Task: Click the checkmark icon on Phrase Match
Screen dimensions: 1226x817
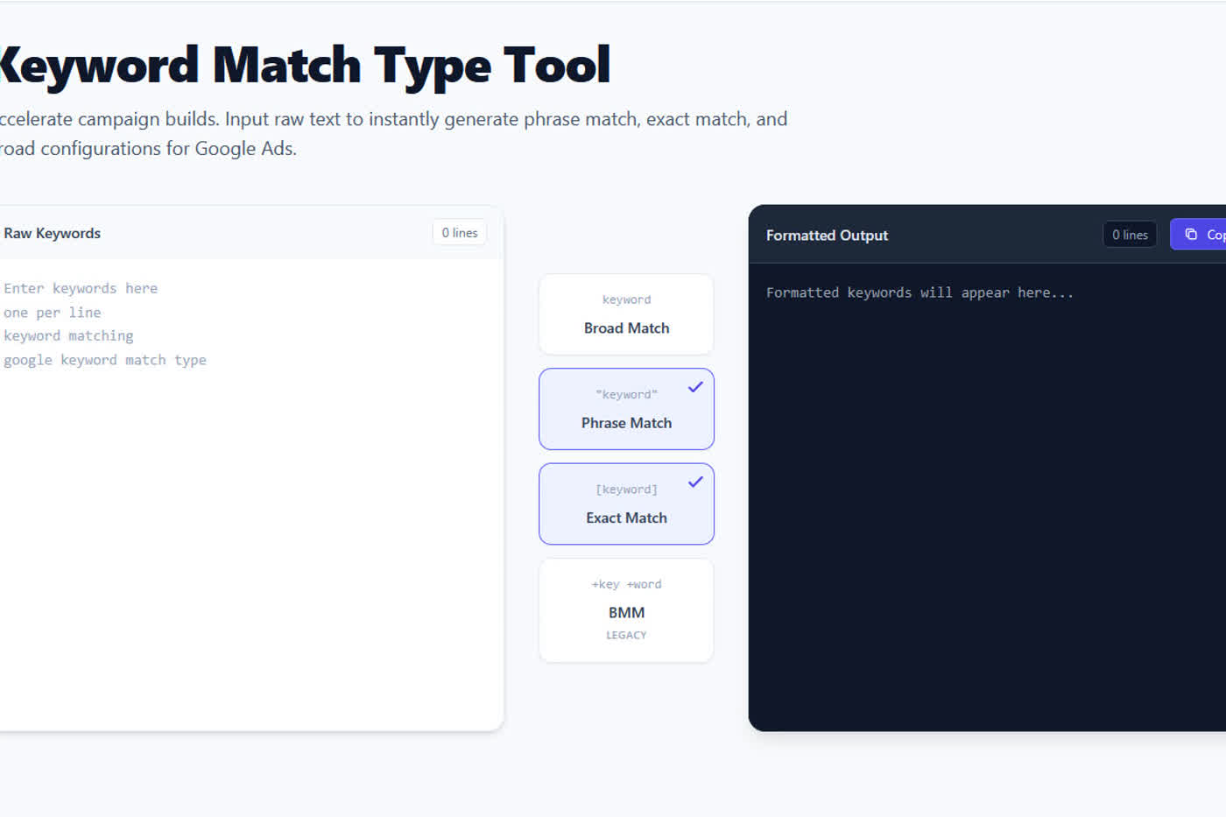Action: [x=695, y=387]
